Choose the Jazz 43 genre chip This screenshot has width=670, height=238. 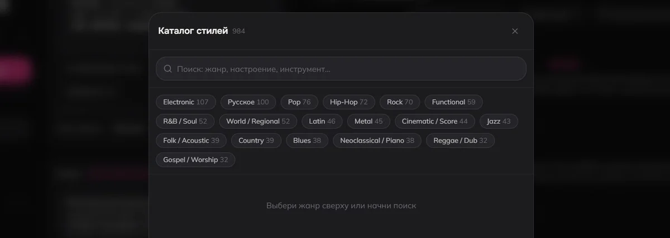tap(499, 122)
